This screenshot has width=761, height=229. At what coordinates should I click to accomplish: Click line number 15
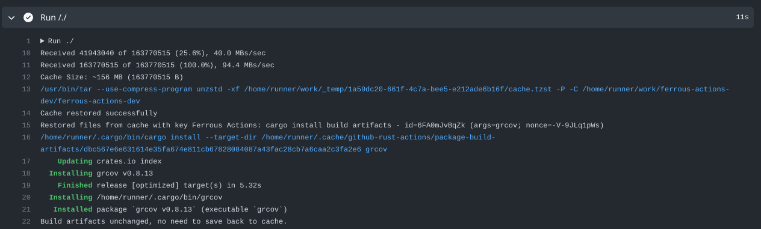pos(26,125)
